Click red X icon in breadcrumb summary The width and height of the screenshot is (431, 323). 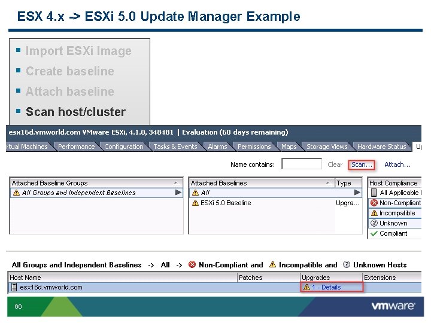click(192, 264)
